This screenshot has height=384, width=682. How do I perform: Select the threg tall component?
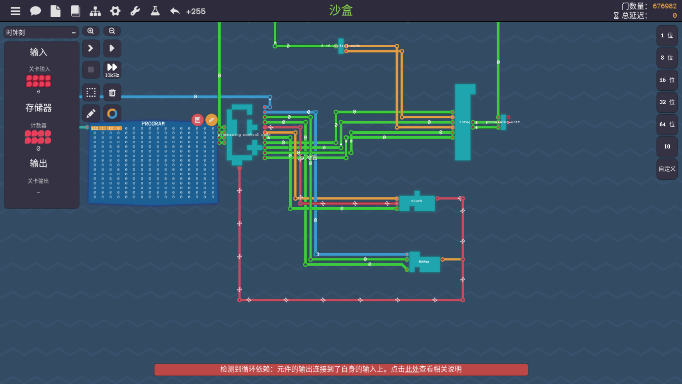coord(464,122)
